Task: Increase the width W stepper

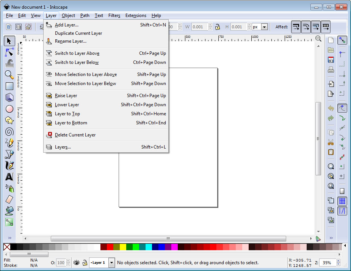Action: click(210, 25)
